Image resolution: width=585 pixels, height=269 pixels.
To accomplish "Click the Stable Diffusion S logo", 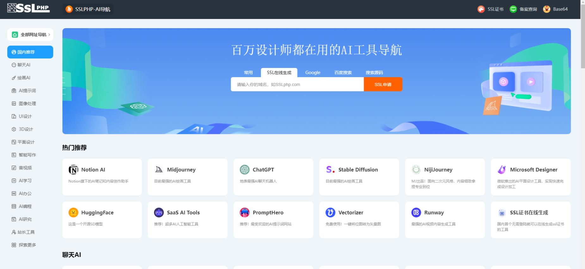I will [x=330, y=170].
